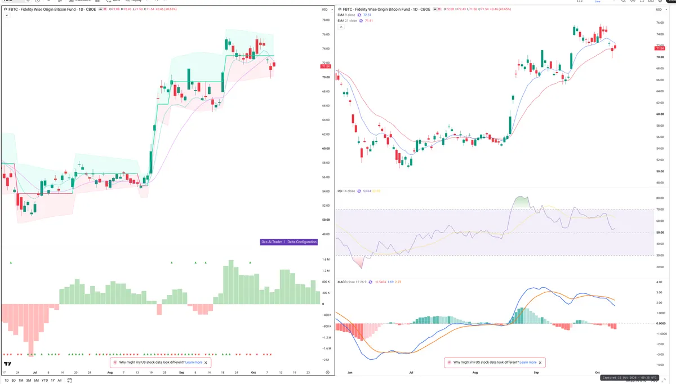Click the MACD 2.23 signal value
The width and height of the screenshot is (676, 384).
coord(398,282)
